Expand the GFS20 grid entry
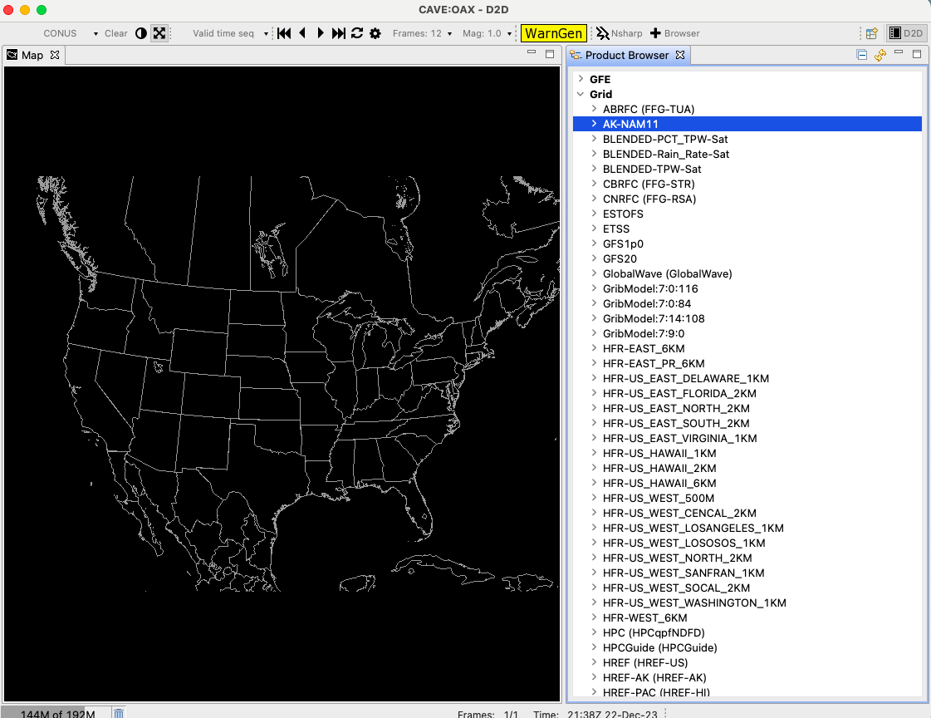Screen dimensions: 931x718 594,258
